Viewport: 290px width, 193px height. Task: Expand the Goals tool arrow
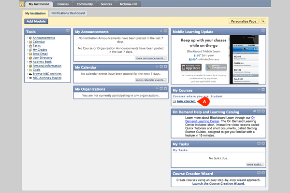click(28, 70)
